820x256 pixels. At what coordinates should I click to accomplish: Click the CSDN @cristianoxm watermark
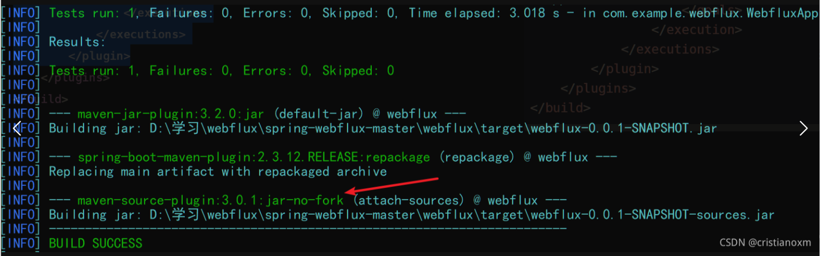click(x=765, y=243)
